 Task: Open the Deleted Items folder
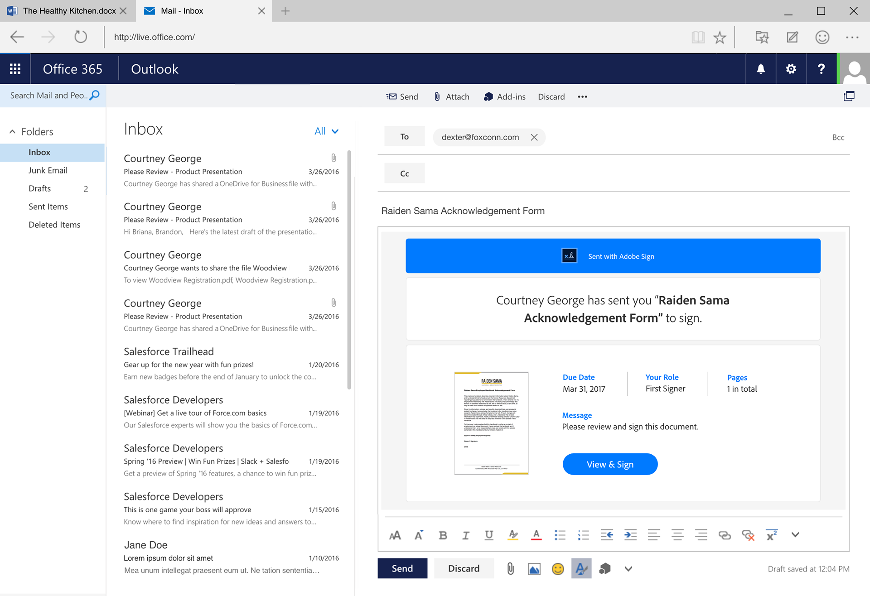coord(54,225)
